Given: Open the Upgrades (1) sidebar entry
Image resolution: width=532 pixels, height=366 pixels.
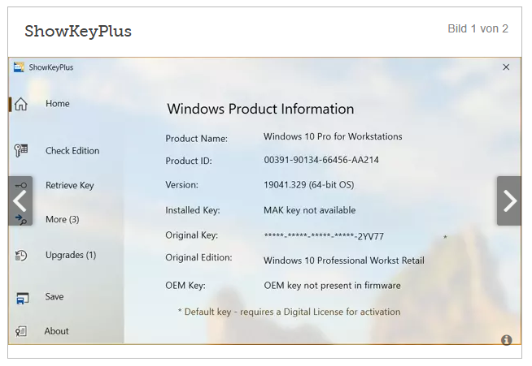Looking at the screenshot, I should (71, 255).
